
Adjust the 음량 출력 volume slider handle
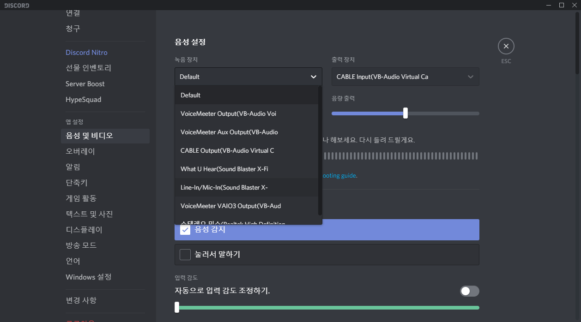(x=405, y=113)
